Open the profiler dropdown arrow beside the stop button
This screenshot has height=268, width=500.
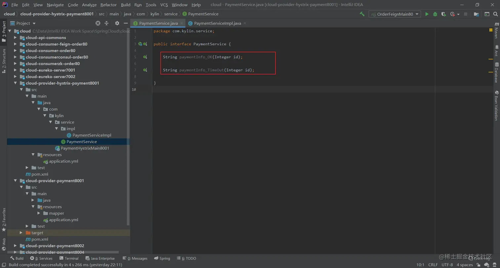(458, 14)
